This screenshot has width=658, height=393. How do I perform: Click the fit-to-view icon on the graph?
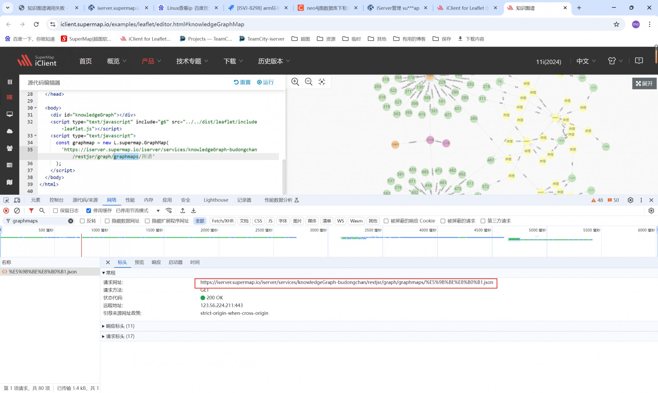point(322,82)
